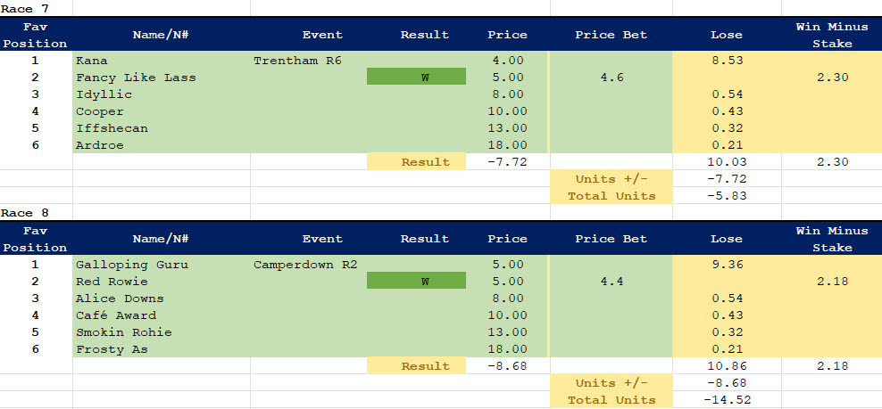Screen dimensions: 882x409
Task: Click the -14.52 Total Units value
Action: pos(726,400)
